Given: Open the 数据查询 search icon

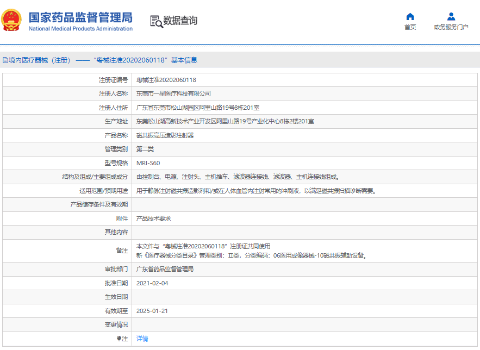Looking at the screenshot, I should 157,21.
